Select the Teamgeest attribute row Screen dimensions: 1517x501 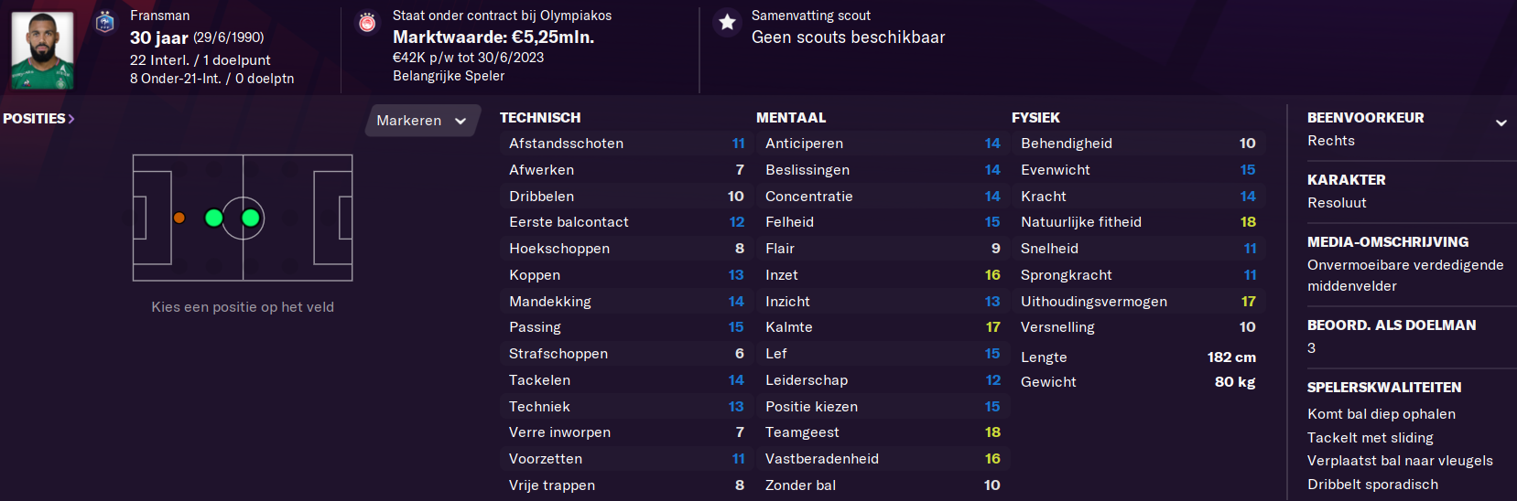[x=883, y=432]
